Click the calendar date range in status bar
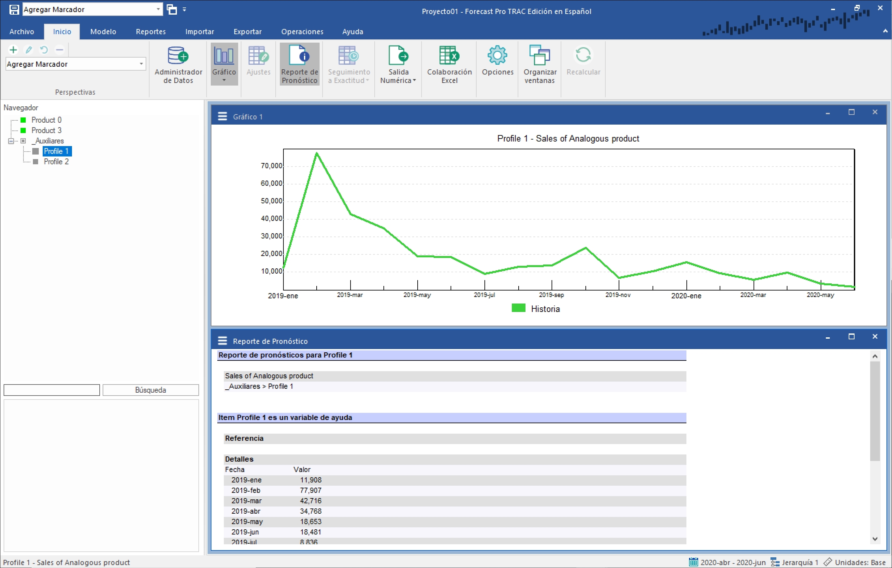The image size is (892, 568). [x=727, y=562]
